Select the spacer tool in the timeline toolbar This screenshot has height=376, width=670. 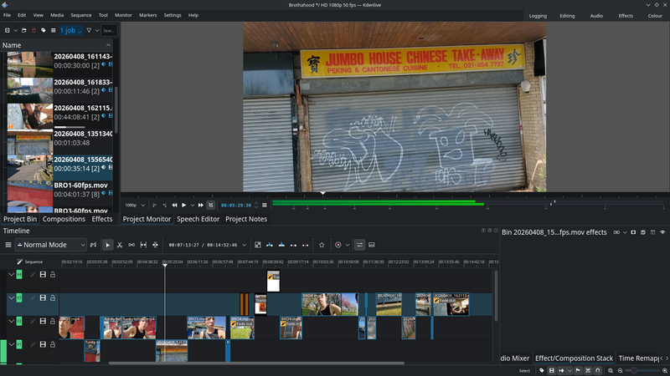[x=131, y=245]
